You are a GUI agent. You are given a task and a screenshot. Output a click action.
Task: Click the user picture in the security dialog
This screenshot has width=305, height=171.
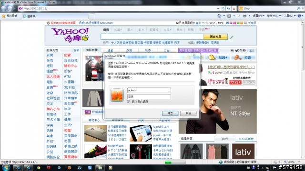117,95
